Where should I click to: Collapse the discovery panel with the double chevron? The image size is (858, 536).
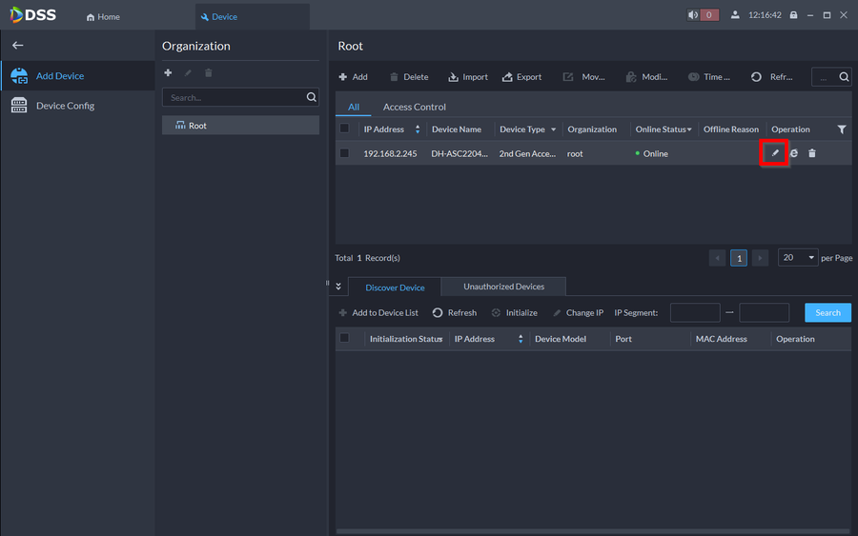coord(338,287)
